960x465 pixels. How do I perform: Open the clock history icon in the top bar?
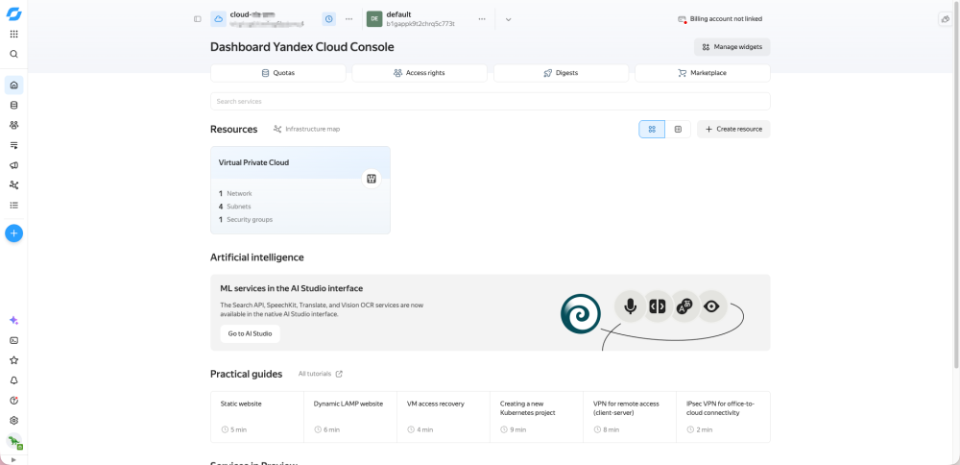click(x=329, y=19)
